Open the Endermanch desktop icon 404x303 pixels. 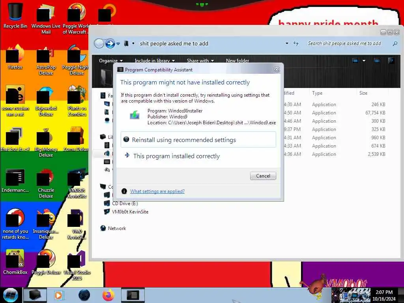tap(15, 180)
